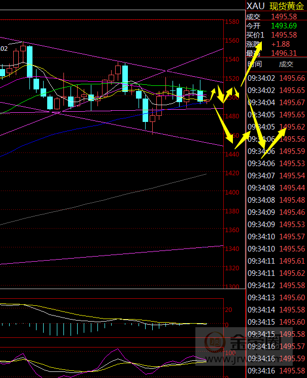Click the 1580 level on price axis
The image size is (307, 378).
tap(232, 22)
